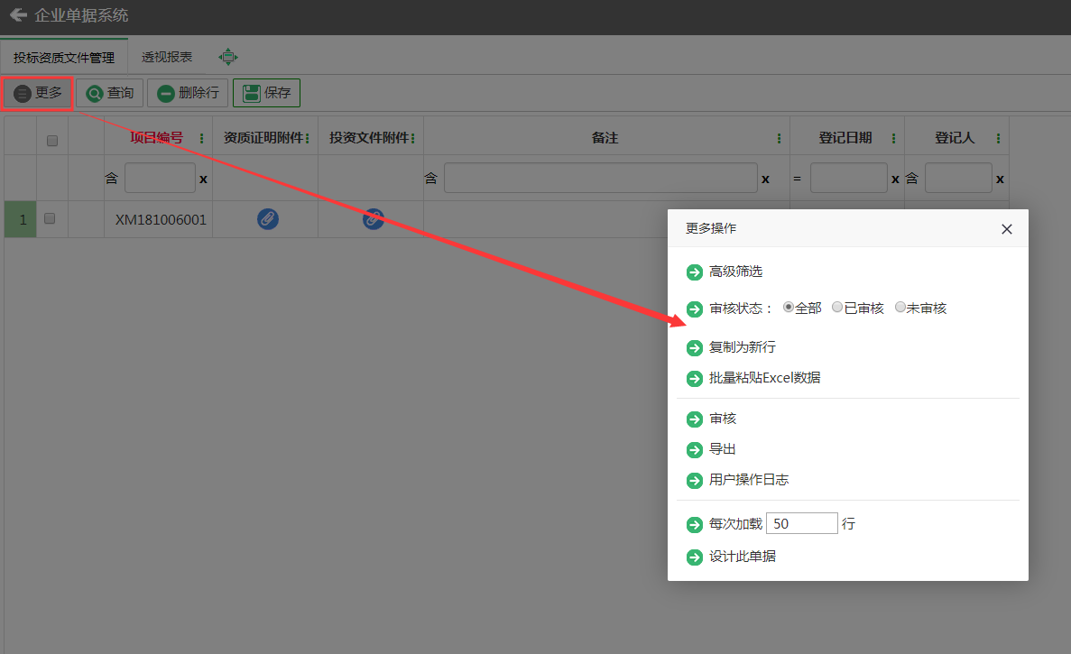Click the 删除行 button
The image size is (1071, 654).
[x=188, y=93]
